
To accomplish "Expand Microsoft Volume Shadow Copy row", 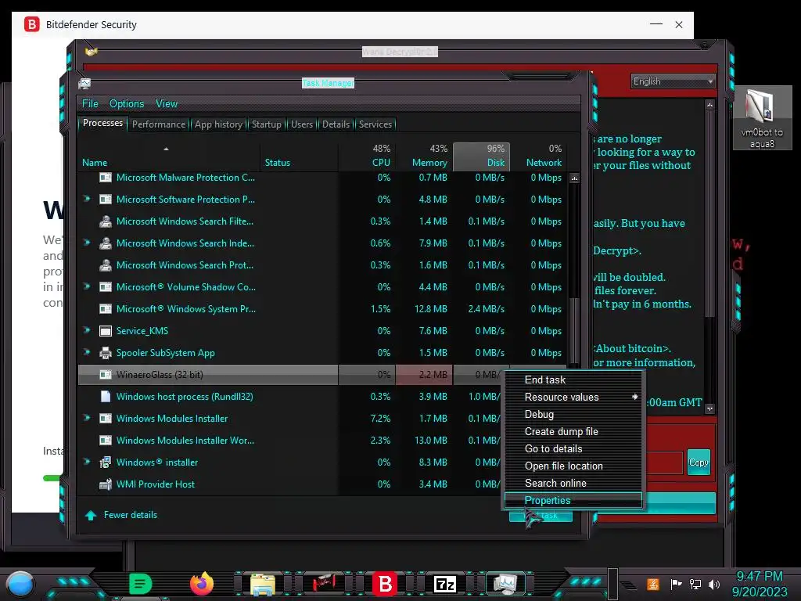I will click(x=87, y=286).
